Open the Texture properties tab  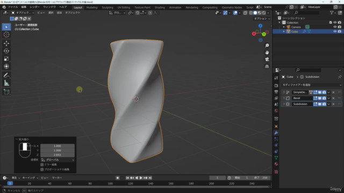[276, 172]
